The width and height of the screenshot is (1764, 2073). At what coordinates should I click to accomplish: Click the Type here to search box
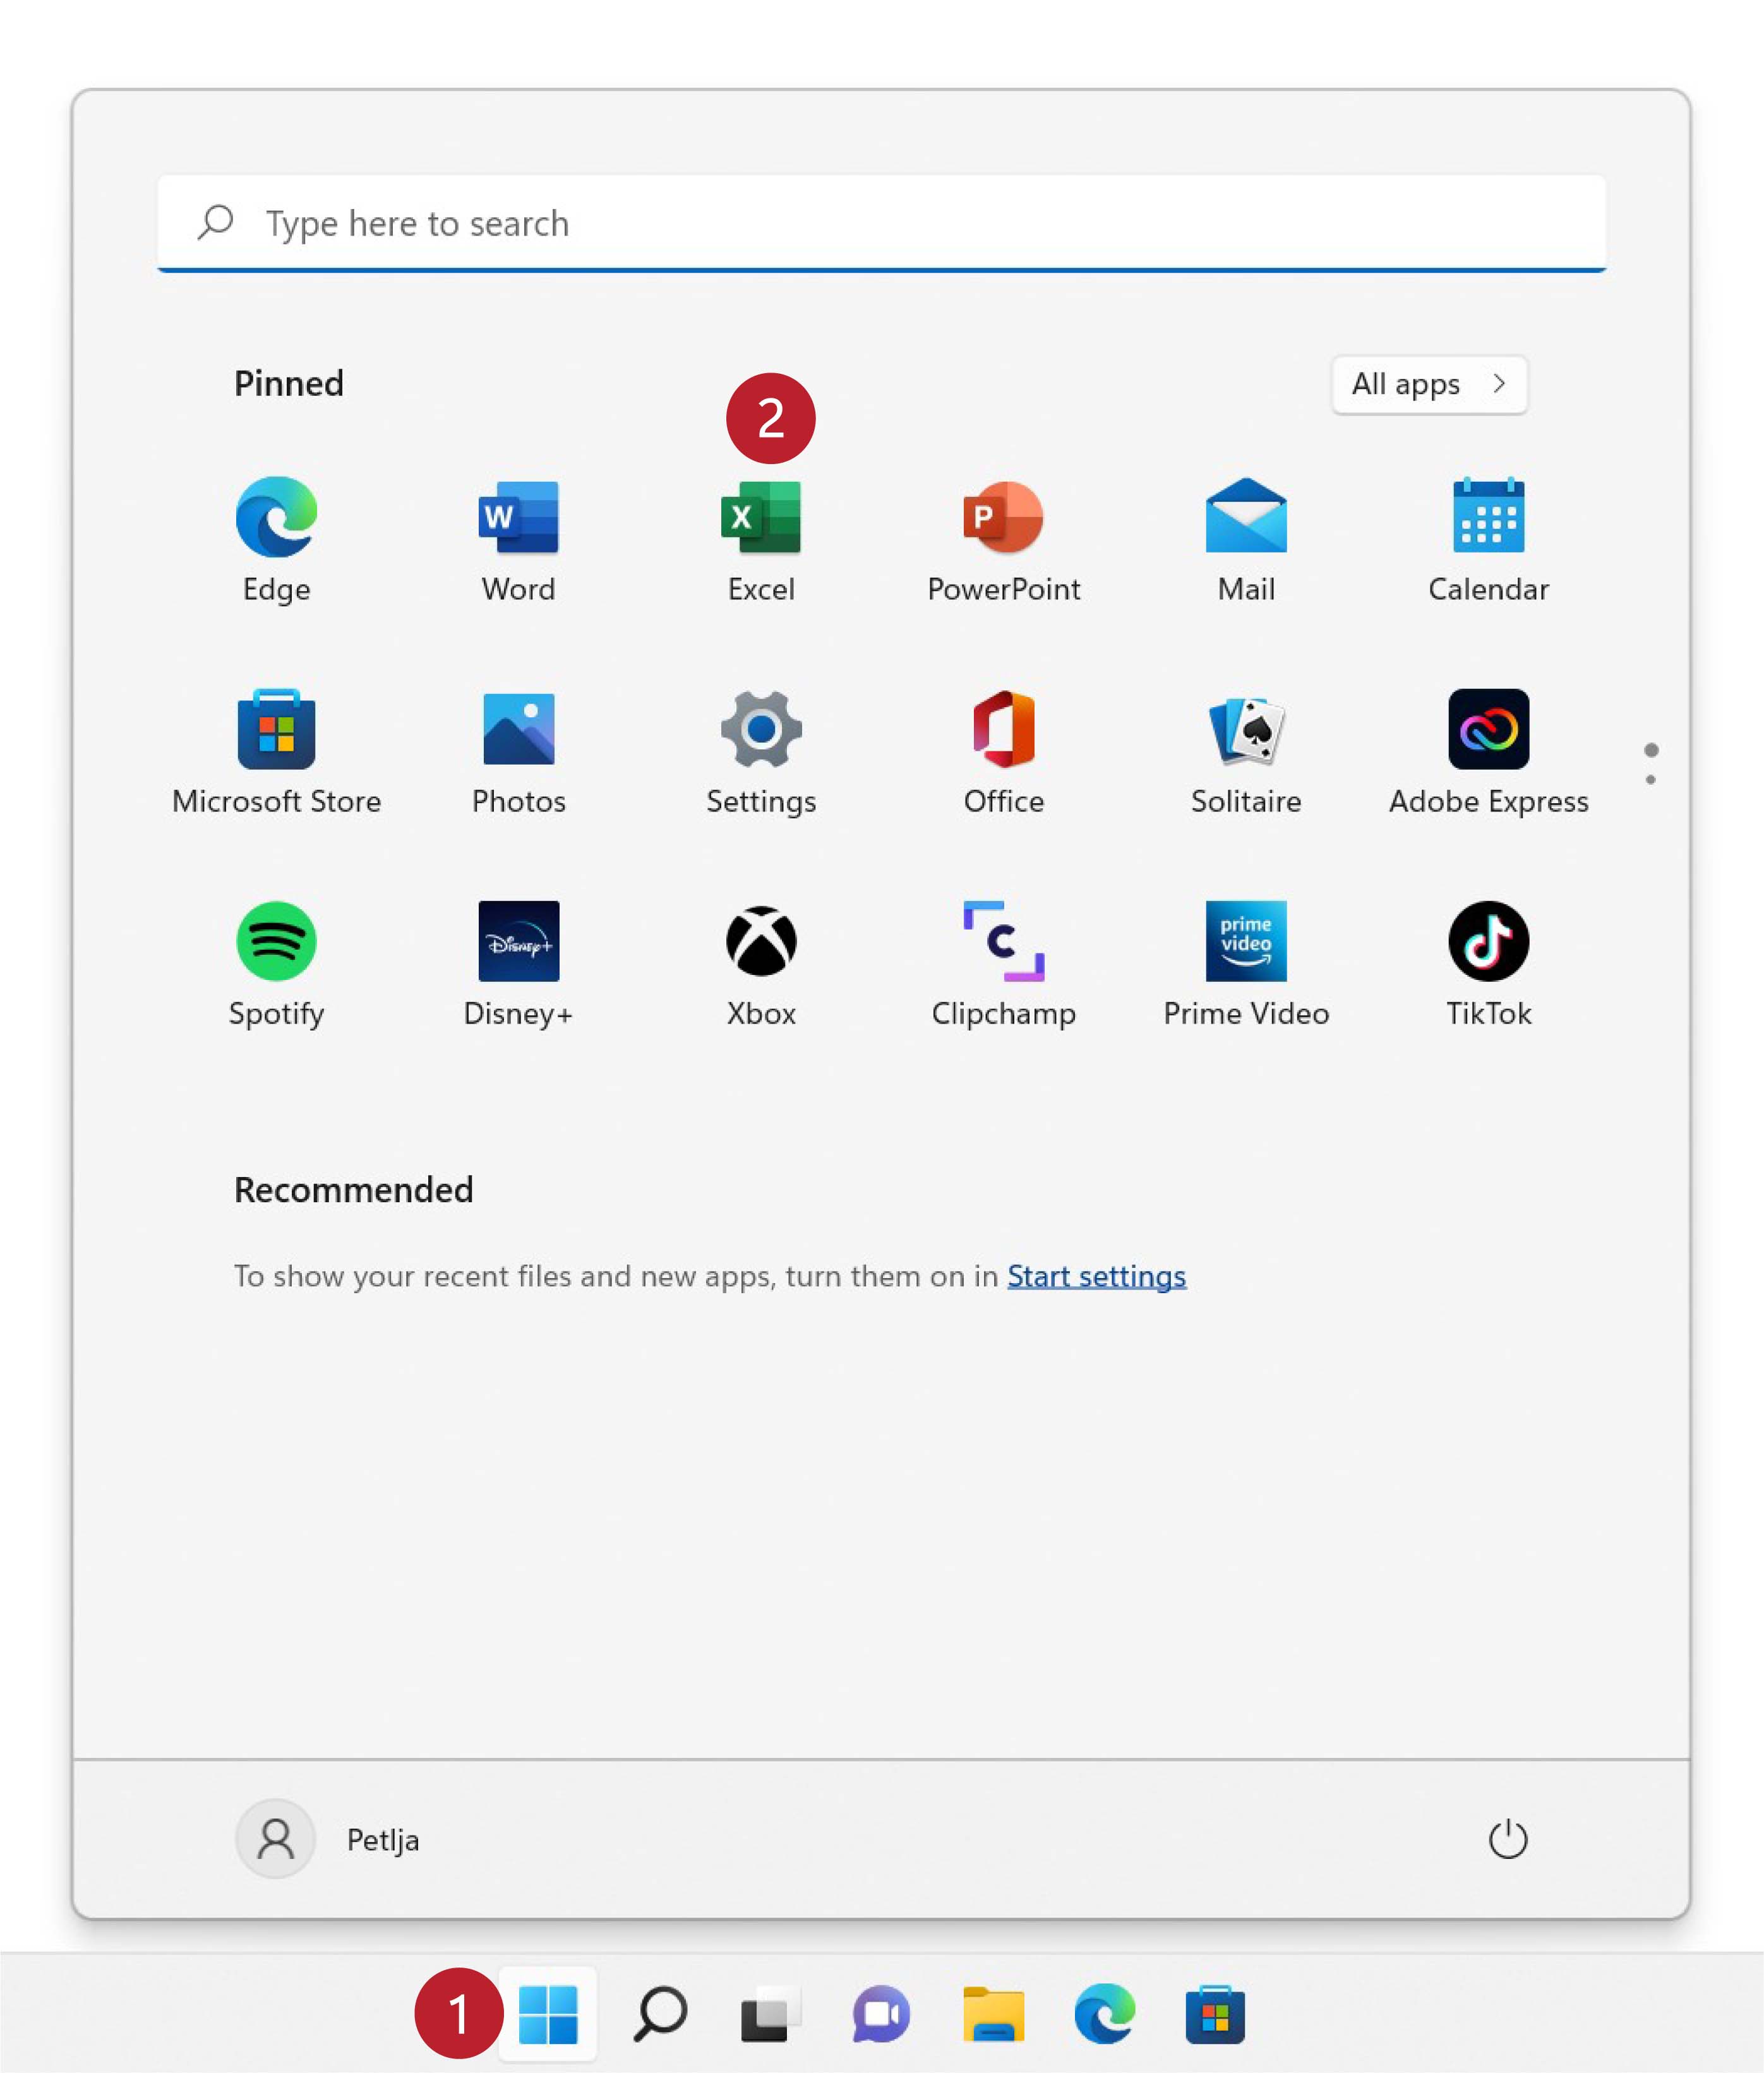tap(880, 223)
